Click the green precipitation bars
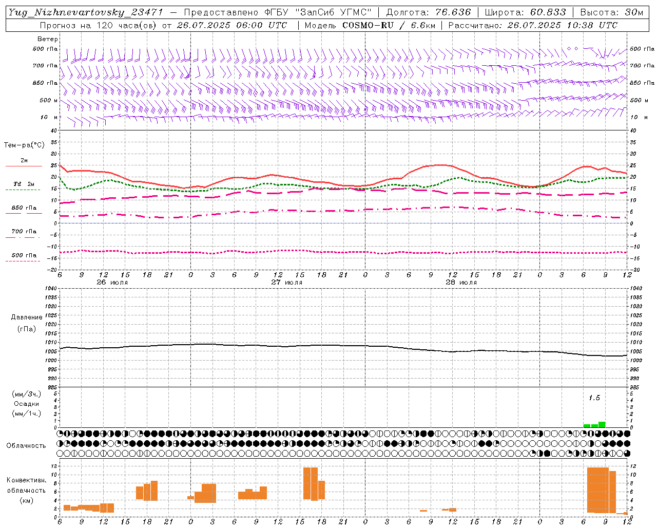657x526 pixels. point(594,425)
